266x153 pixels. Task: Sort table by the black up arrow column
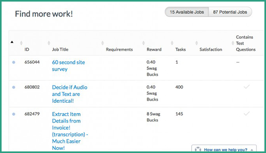click(12, 42)
